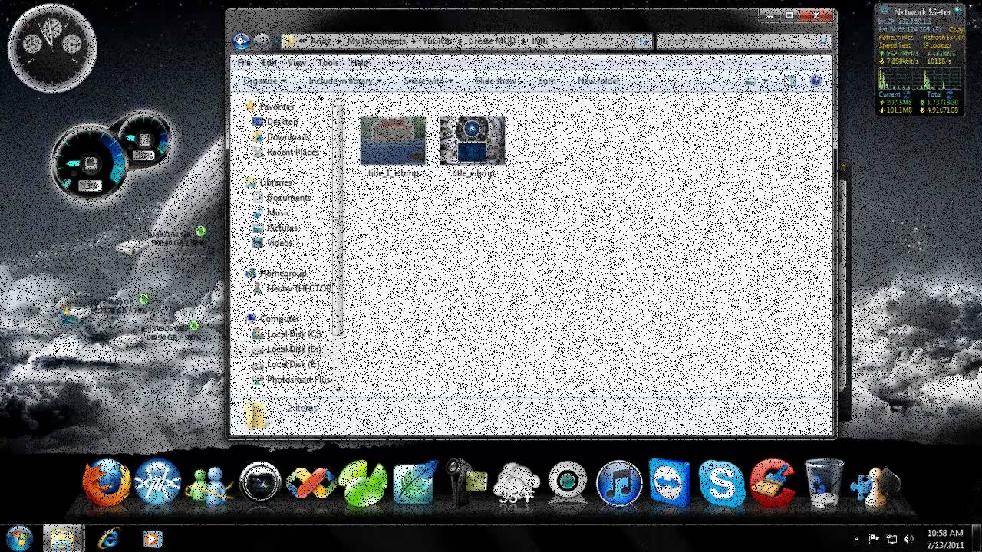This screenshot has height=552, width=982.
Task: Expand the Organize dropdown
Action: [265, 80]
